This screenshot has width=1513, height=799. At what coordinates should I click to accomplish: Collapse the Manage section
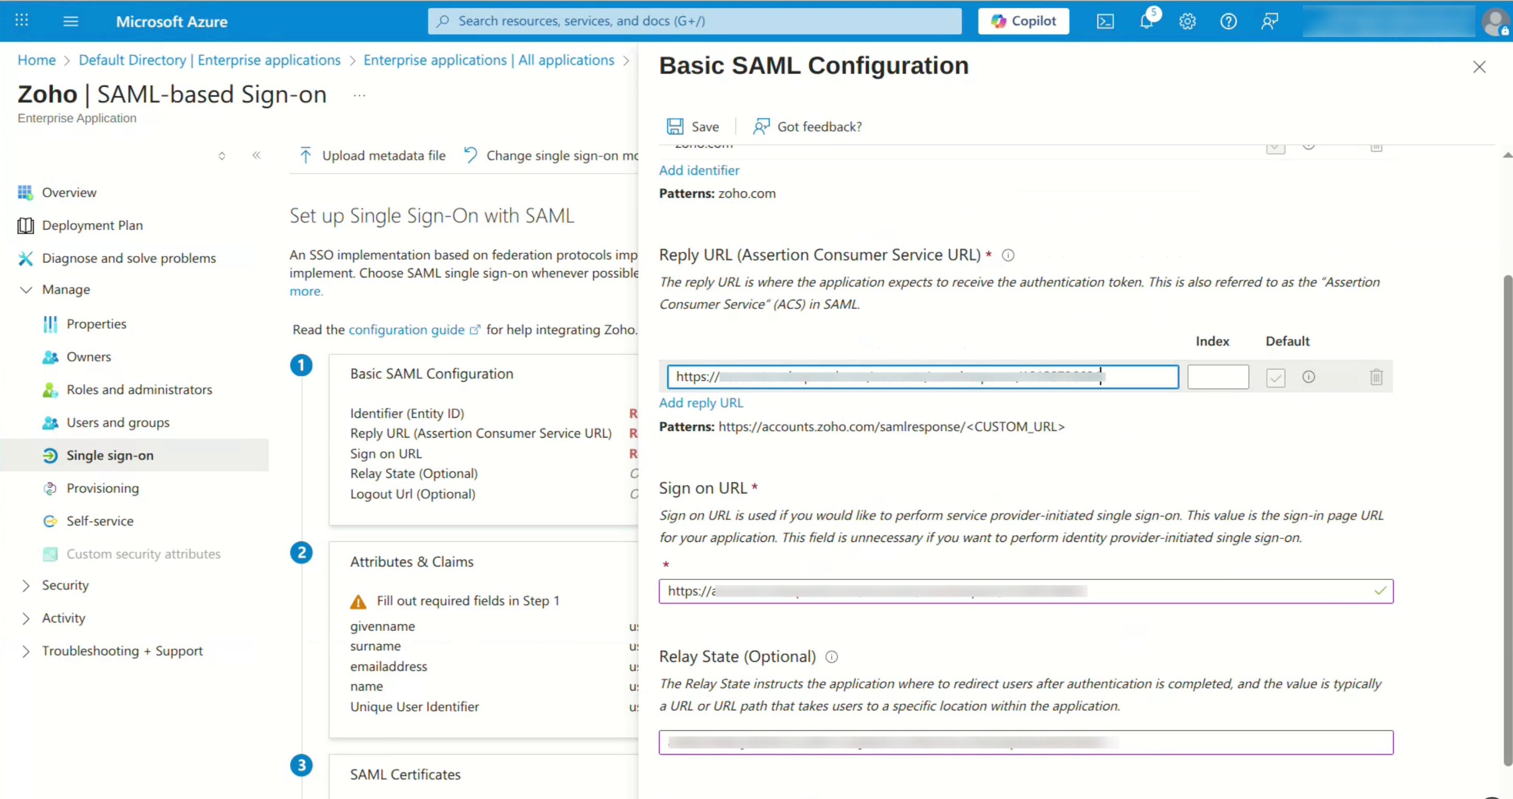pyautogui.click(x=26, y=289)
